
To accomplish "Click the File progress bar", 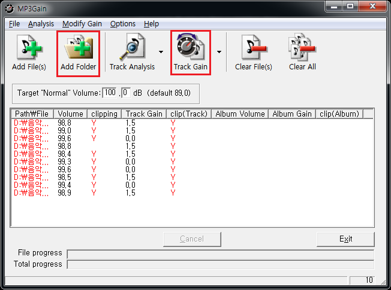I will 221,254.
